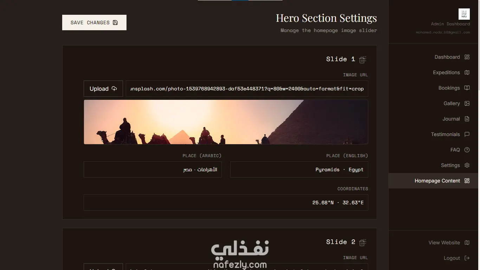Open Settings from the sidebar
The image size is (480, 270).
[x=433, y=165]
